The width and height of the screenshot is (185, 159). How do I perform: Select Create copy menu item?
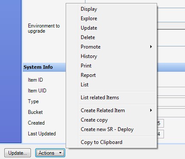pyautogui.click(x=111, y=120)
